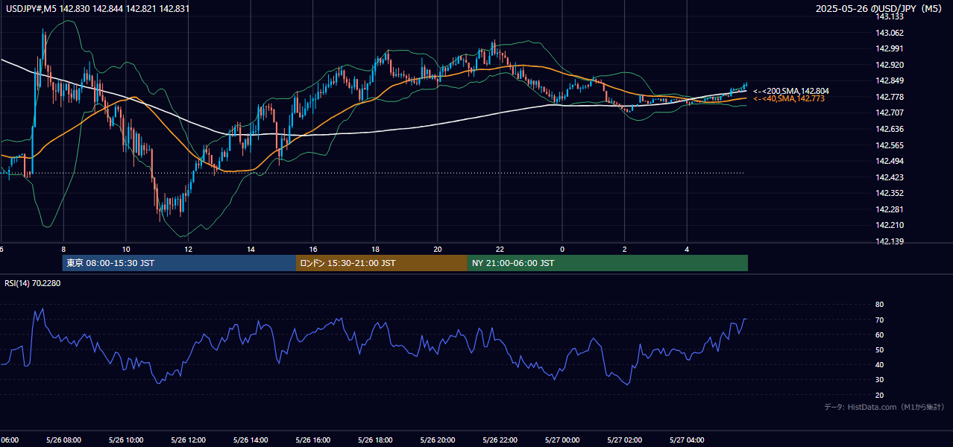Click the USDJPY#,M5 price header text
This screenshot has height=447, width=953.
(x=96, y=9)
